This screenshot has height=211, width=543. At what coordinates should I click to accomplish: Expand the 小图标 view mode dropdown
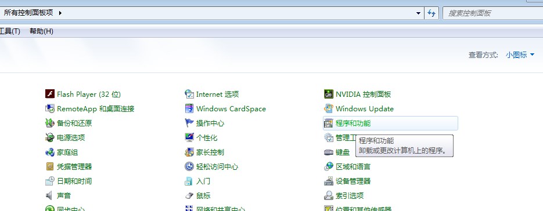click(x=520, y=54)
